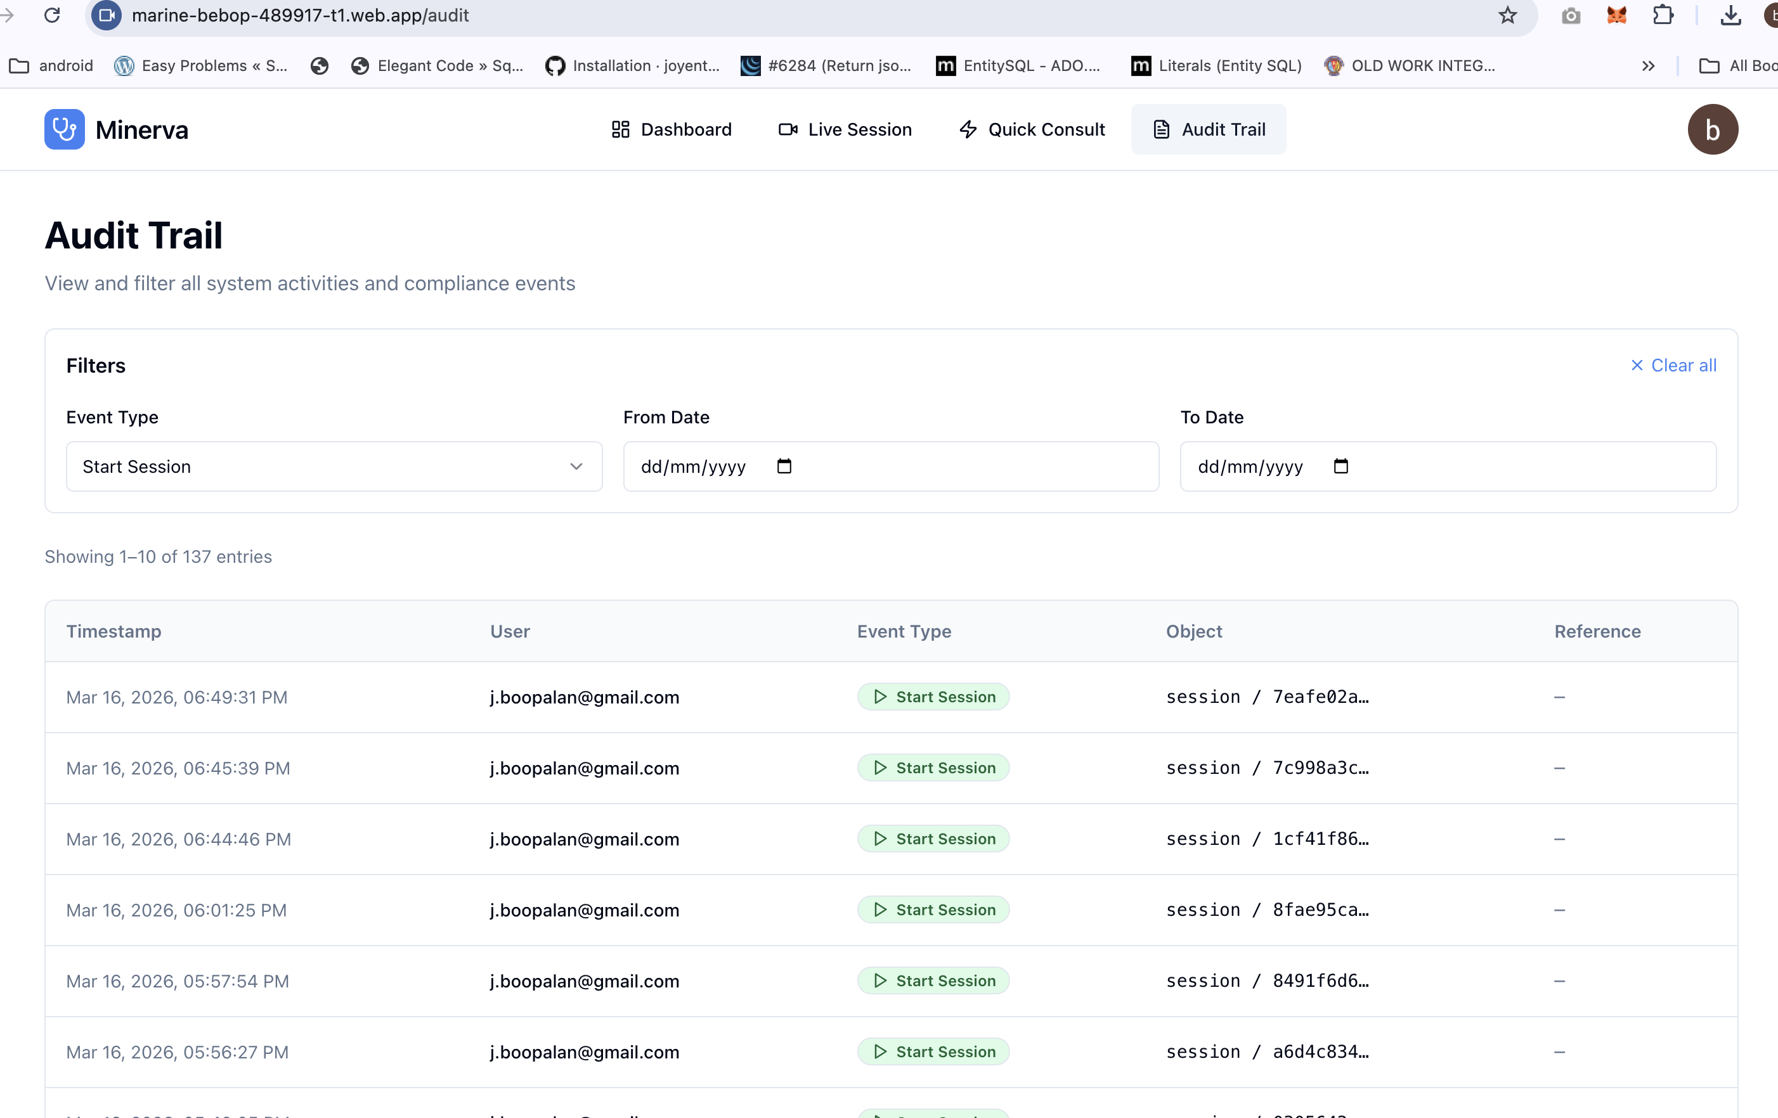Open the android bookmarks folder

click(52, 66)
